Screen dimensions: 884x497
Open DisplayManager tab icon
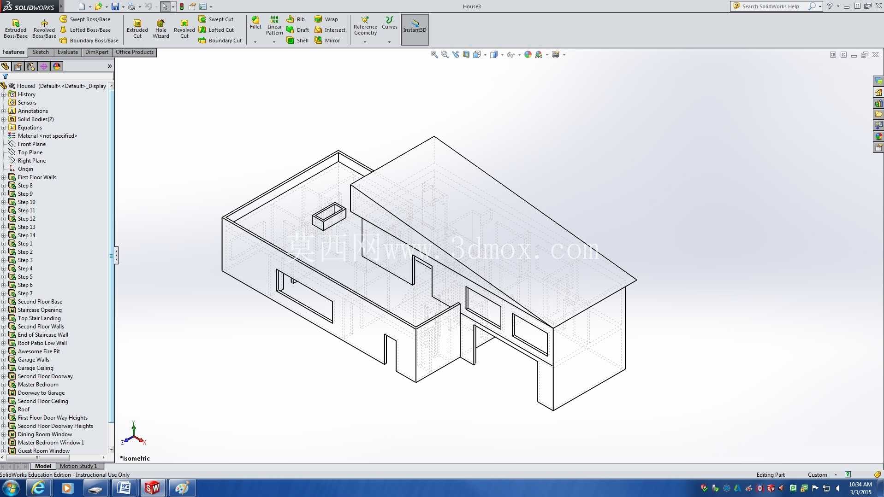click(x=57, y=66)
